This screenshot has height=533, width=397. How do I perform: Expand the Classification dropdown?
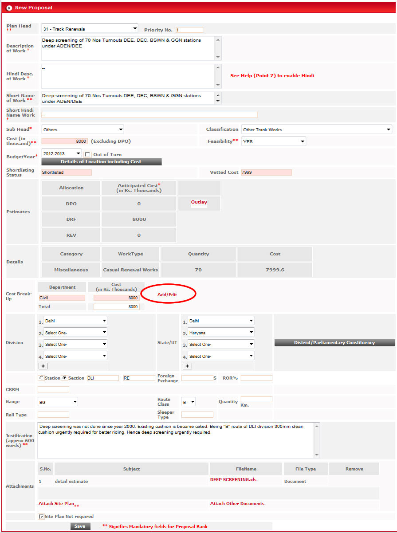coord(316,129)
